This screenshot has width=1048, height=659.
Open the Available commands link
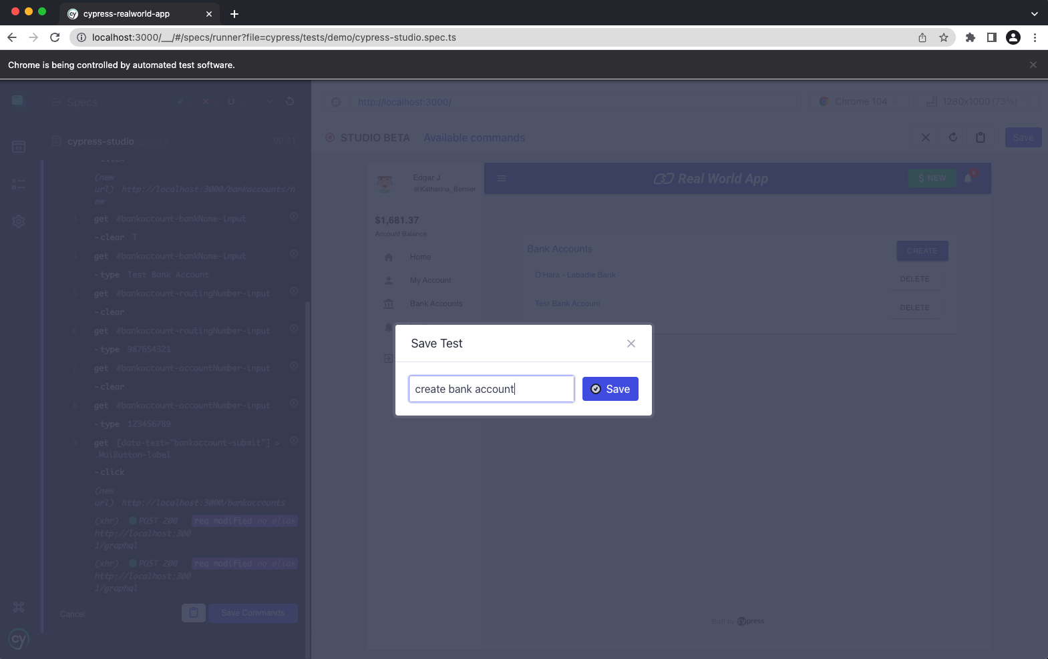pos(474,137)
